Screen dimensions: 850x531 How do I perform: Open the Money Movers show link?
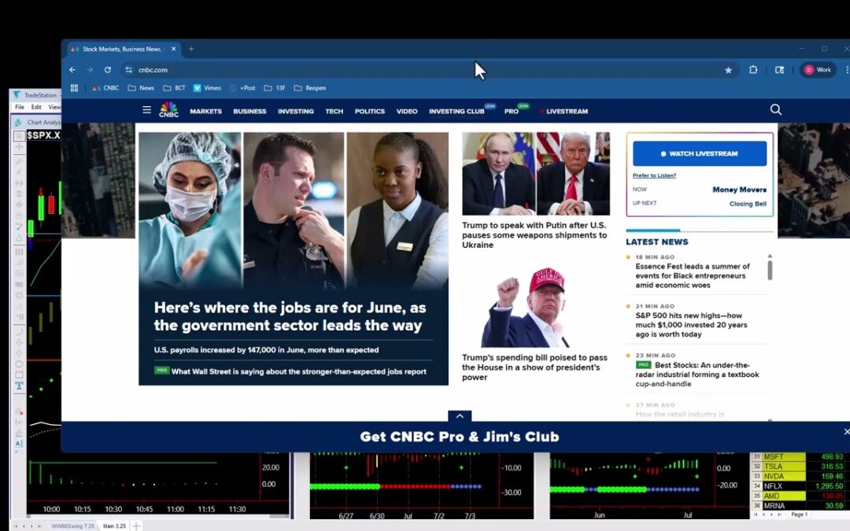point(739,190)
